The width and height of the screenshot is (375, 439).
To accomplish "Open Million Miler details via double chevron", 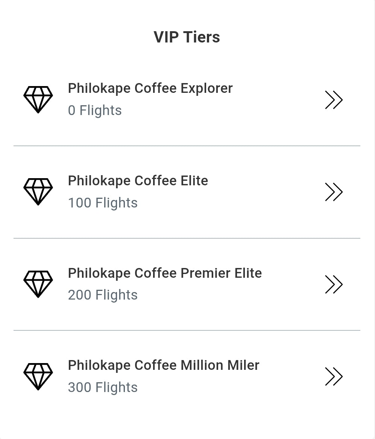I will pos(334,377).
